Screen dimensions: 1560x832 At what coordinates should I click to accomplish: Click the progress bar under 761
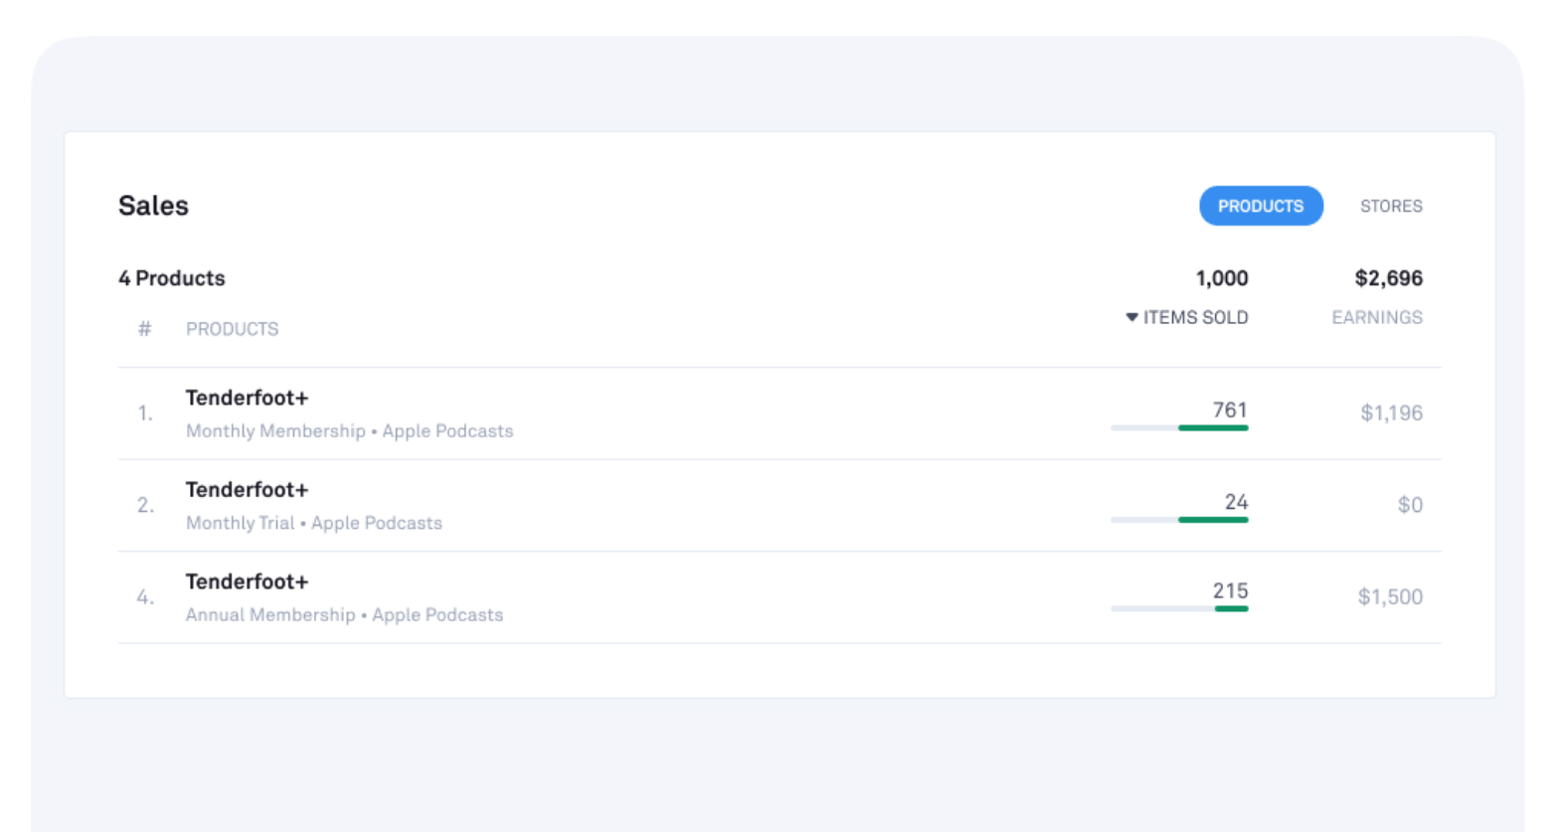tap(1179, 427)
